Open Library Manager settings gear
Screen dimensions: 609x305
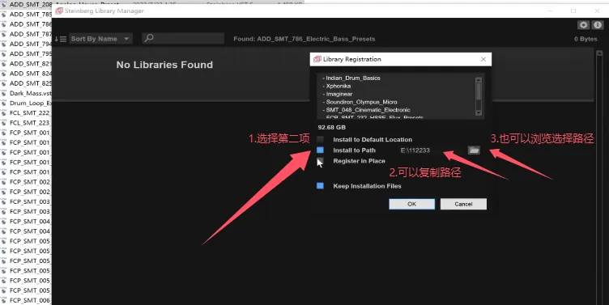click(583, 25)
